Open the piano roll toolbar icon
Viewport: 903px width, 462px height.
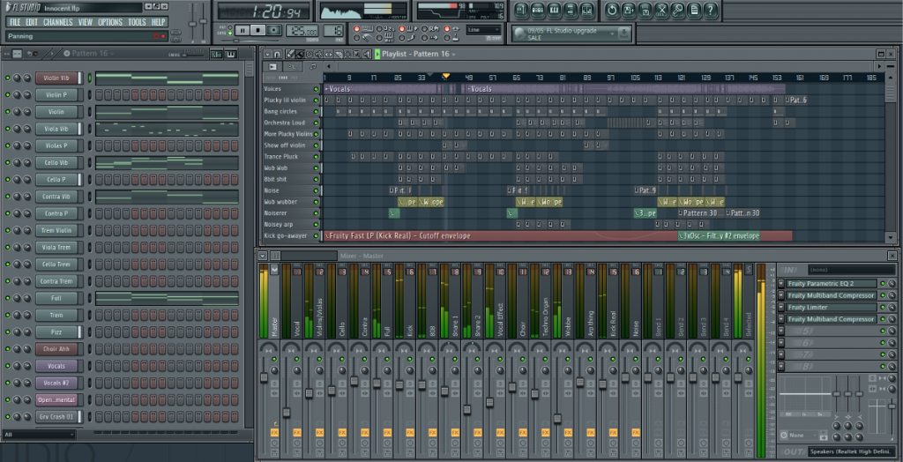(554, 10)
